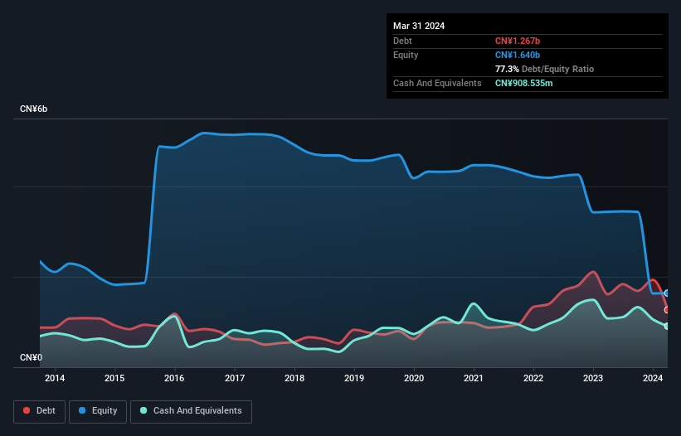This screenshot has width=681, height=436.
Task: Select the teal Cash endpoint marker on chart
Action: 667,326
